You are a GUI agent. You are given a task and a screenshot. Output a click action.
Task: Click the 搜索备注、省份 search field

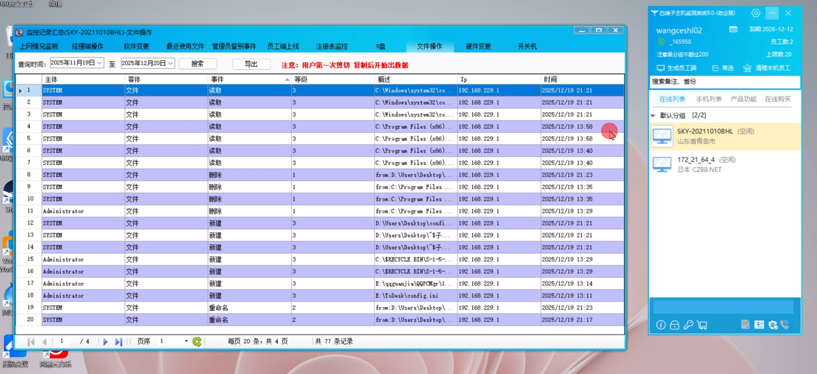pyautogui.click(x=724, y=81)
